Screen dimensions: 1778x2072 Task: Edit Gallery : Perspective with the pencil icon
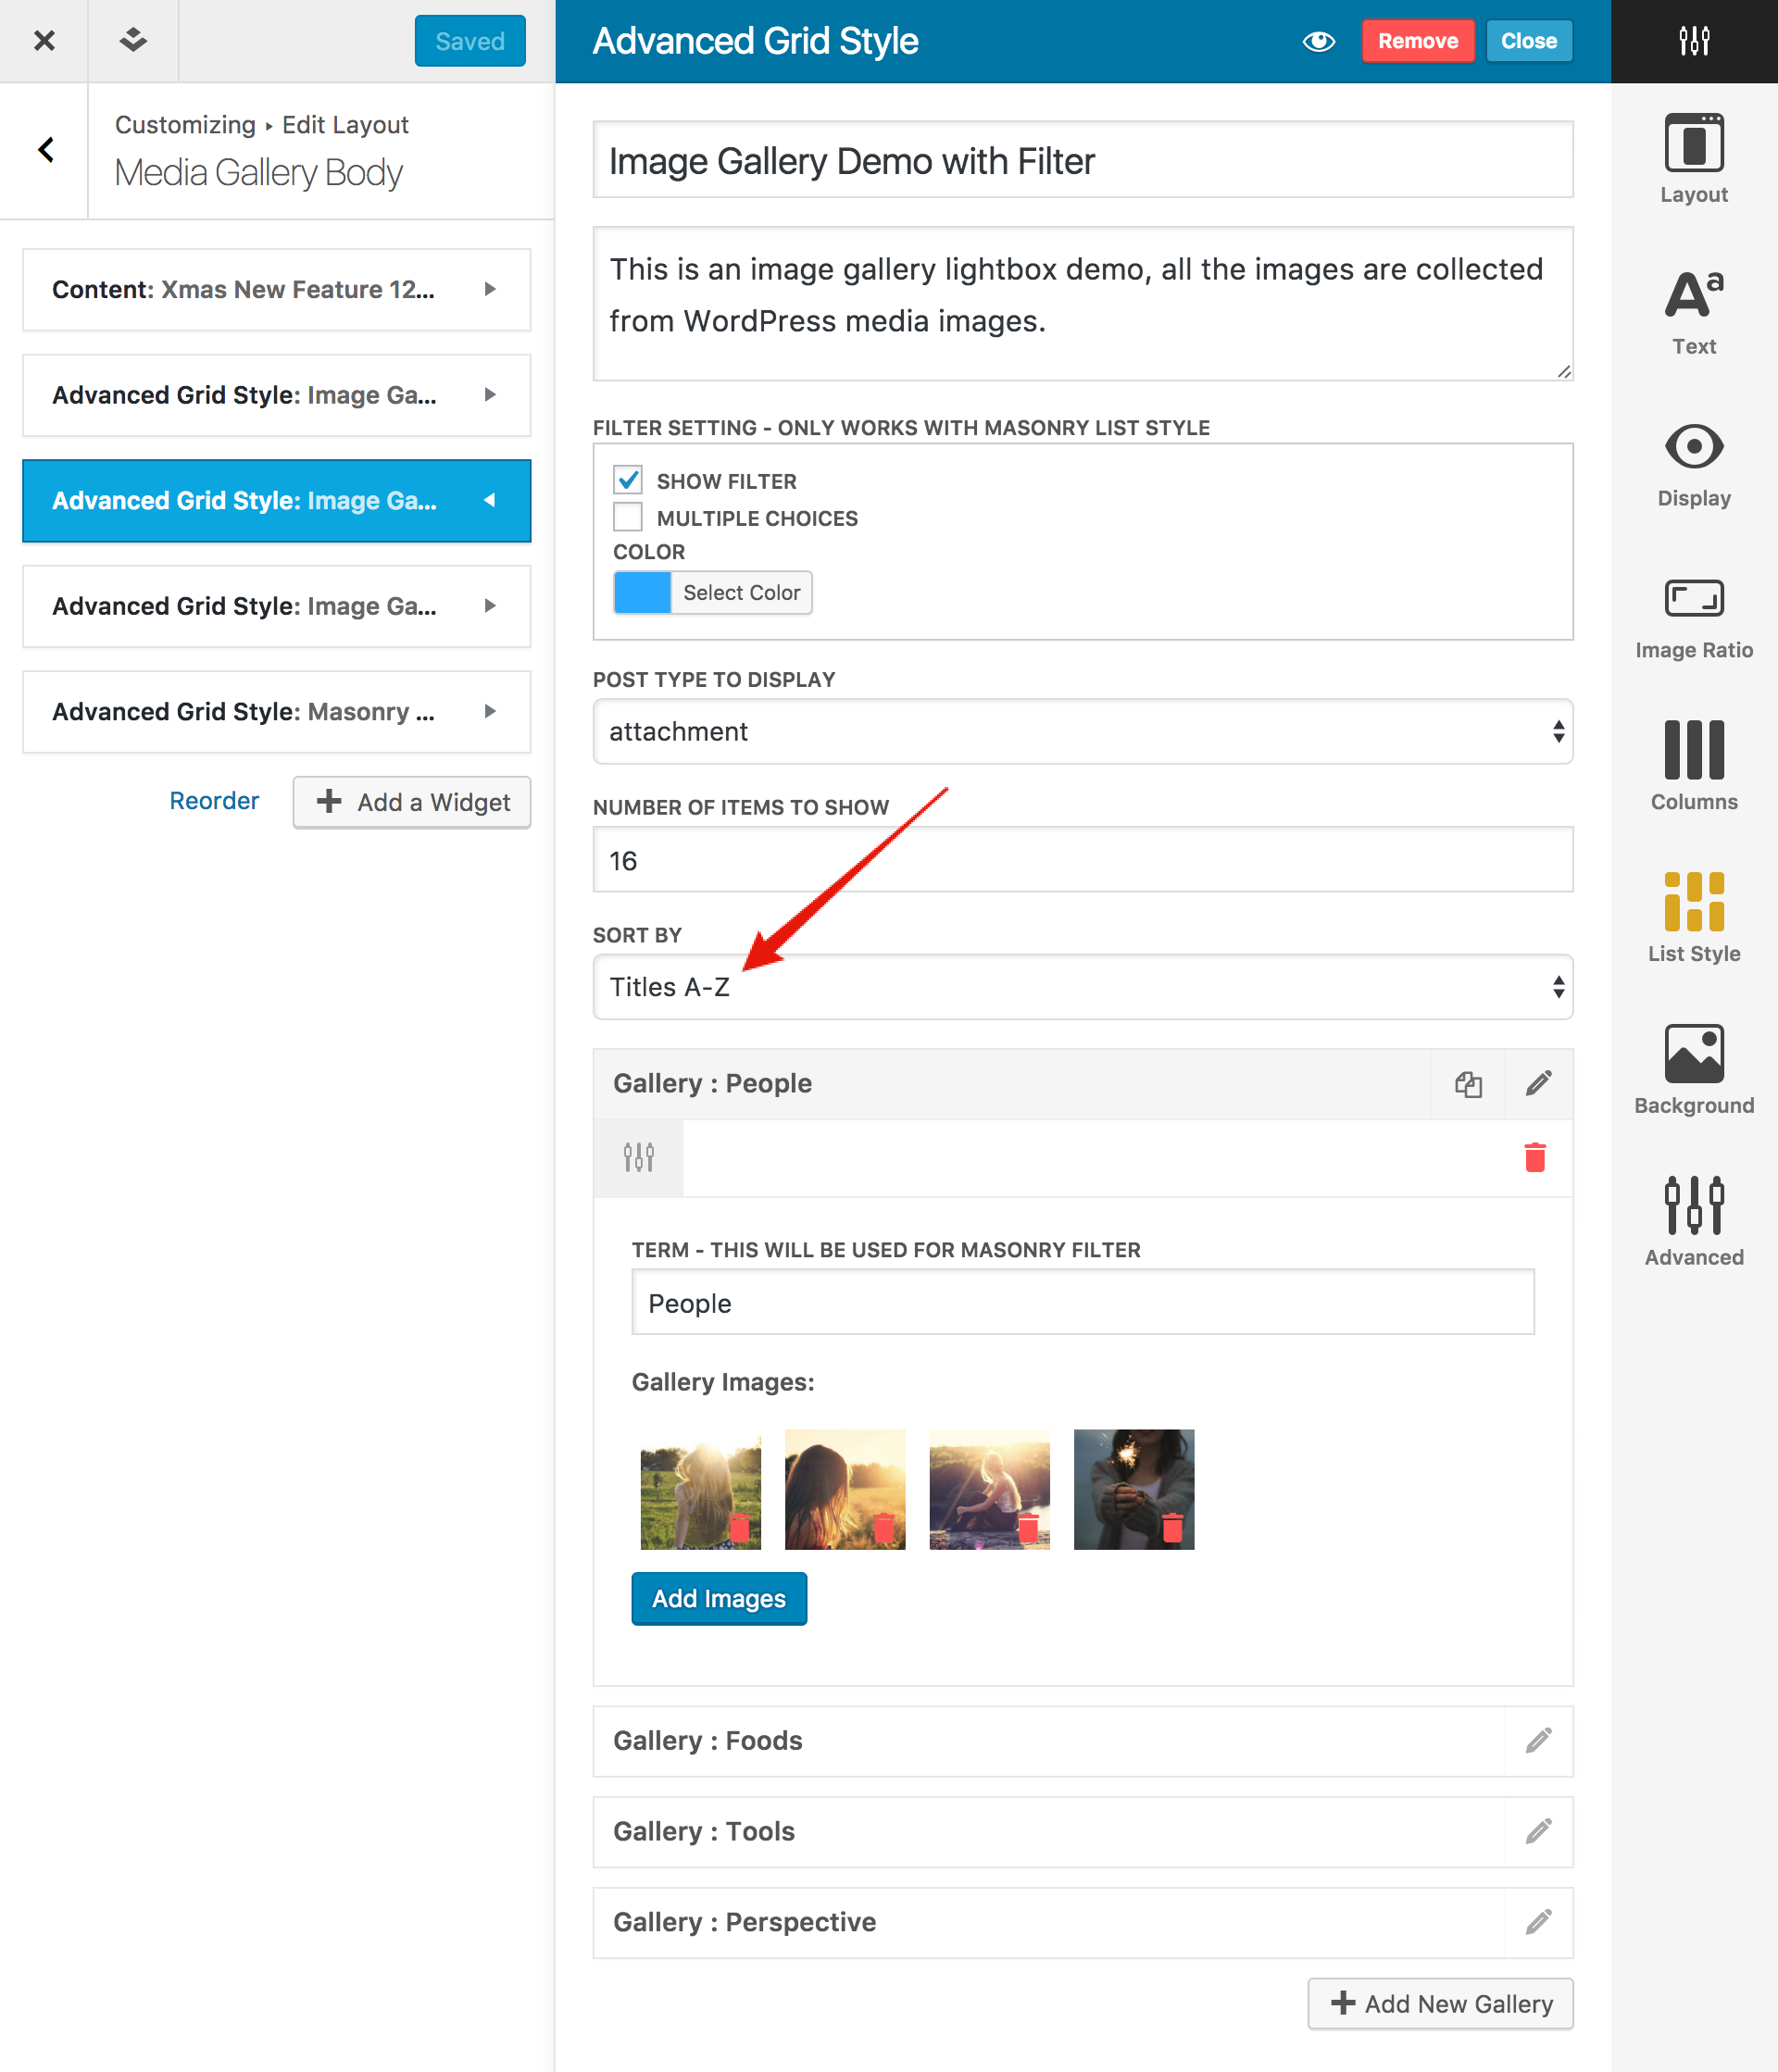(1539, 1922)
